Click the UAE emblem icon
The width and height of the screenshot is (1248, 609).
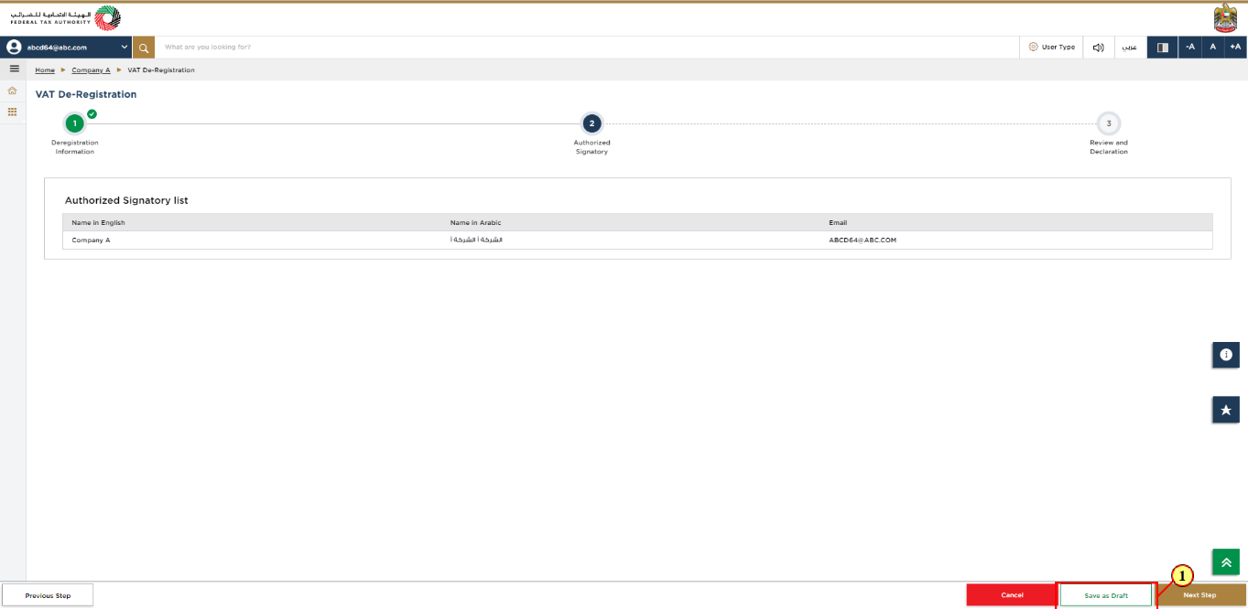1224,18
